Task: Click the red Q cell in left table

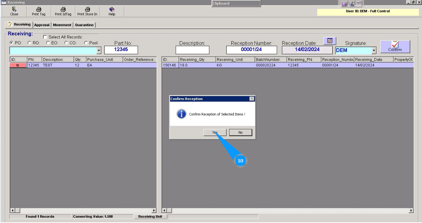Action: pos(18,65)
